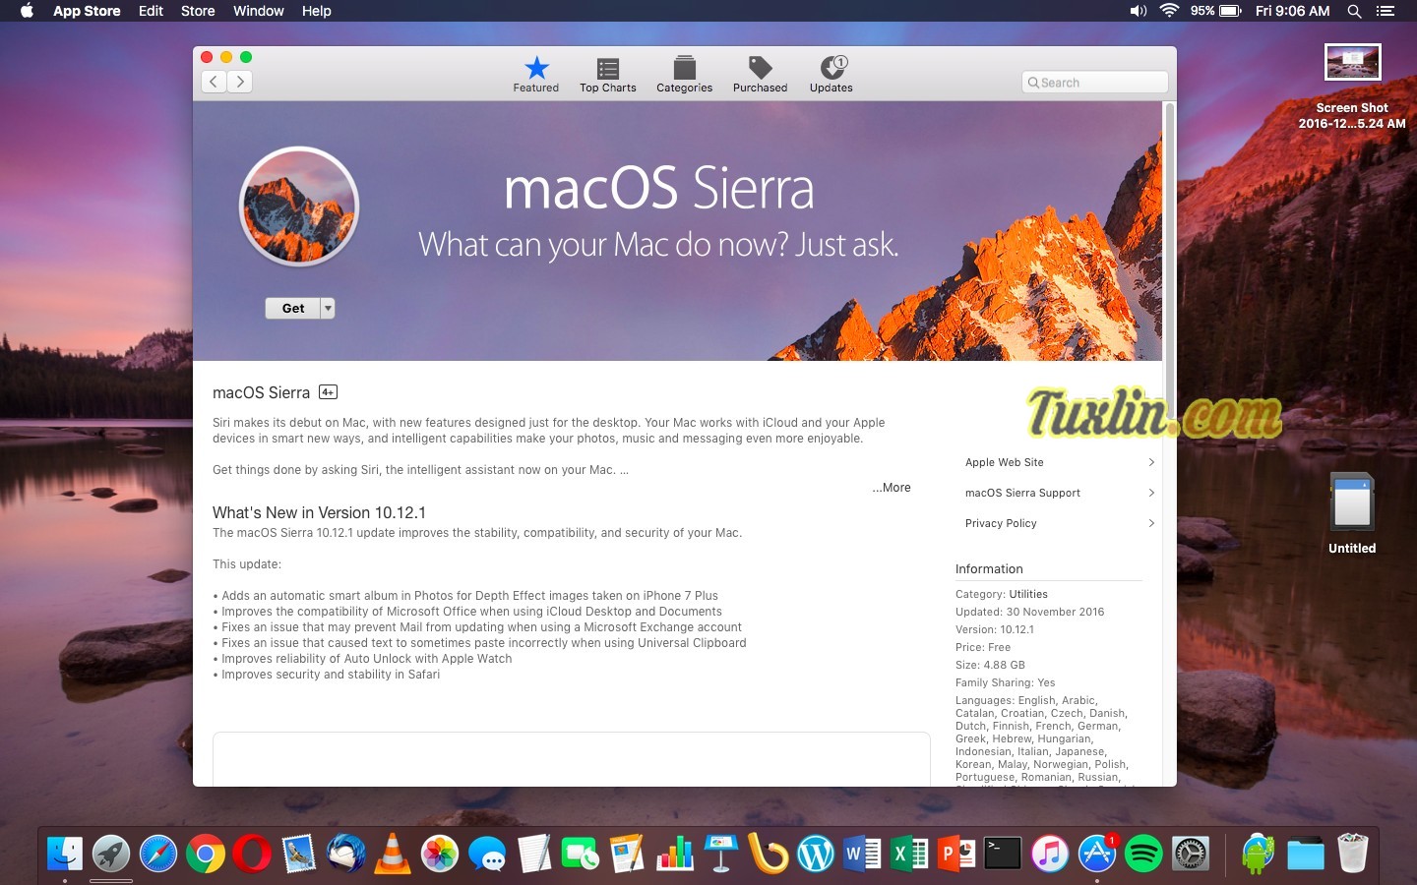Open the Store menu
Viewport: 1417px width, 885px height.
point(198,11)
